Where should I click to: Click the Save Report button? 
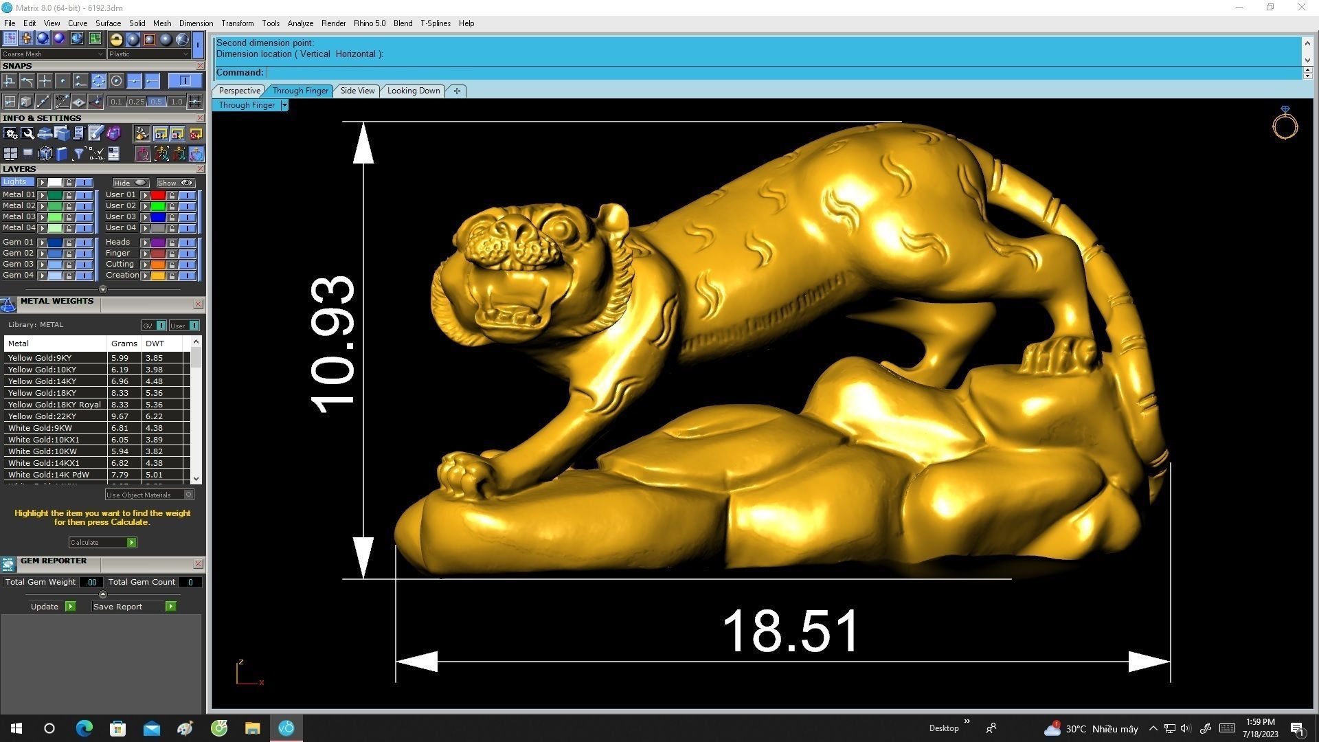coord(134,607)
